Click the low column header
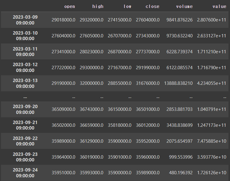This screenshot has width=230, height=181. 127,6
